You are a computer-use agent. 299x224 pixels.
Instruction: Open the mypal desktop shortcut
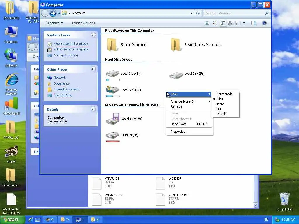[11, 154]
